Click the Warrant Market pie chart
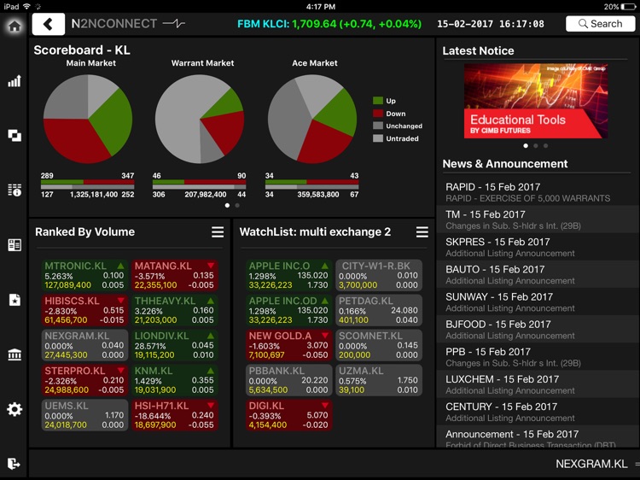The height and width of the screenshot is (480, 640). (x=200, y=119)
